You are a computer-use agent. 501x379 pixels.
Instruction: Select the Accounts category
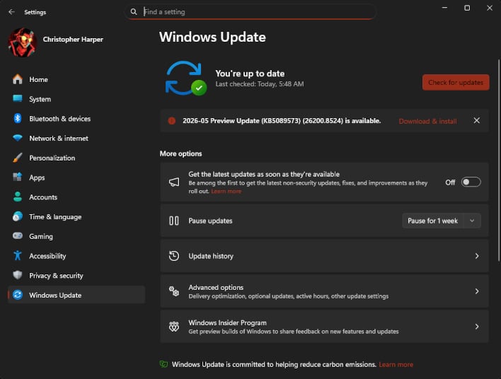point(76,197)
